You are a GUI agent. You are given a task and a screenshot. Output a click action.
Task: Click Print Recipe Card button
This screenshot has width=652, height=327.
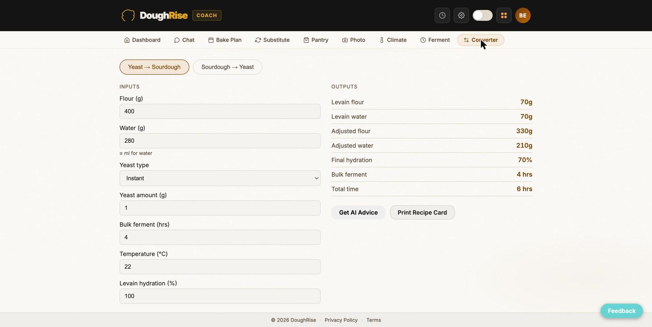tap(422, 213)
